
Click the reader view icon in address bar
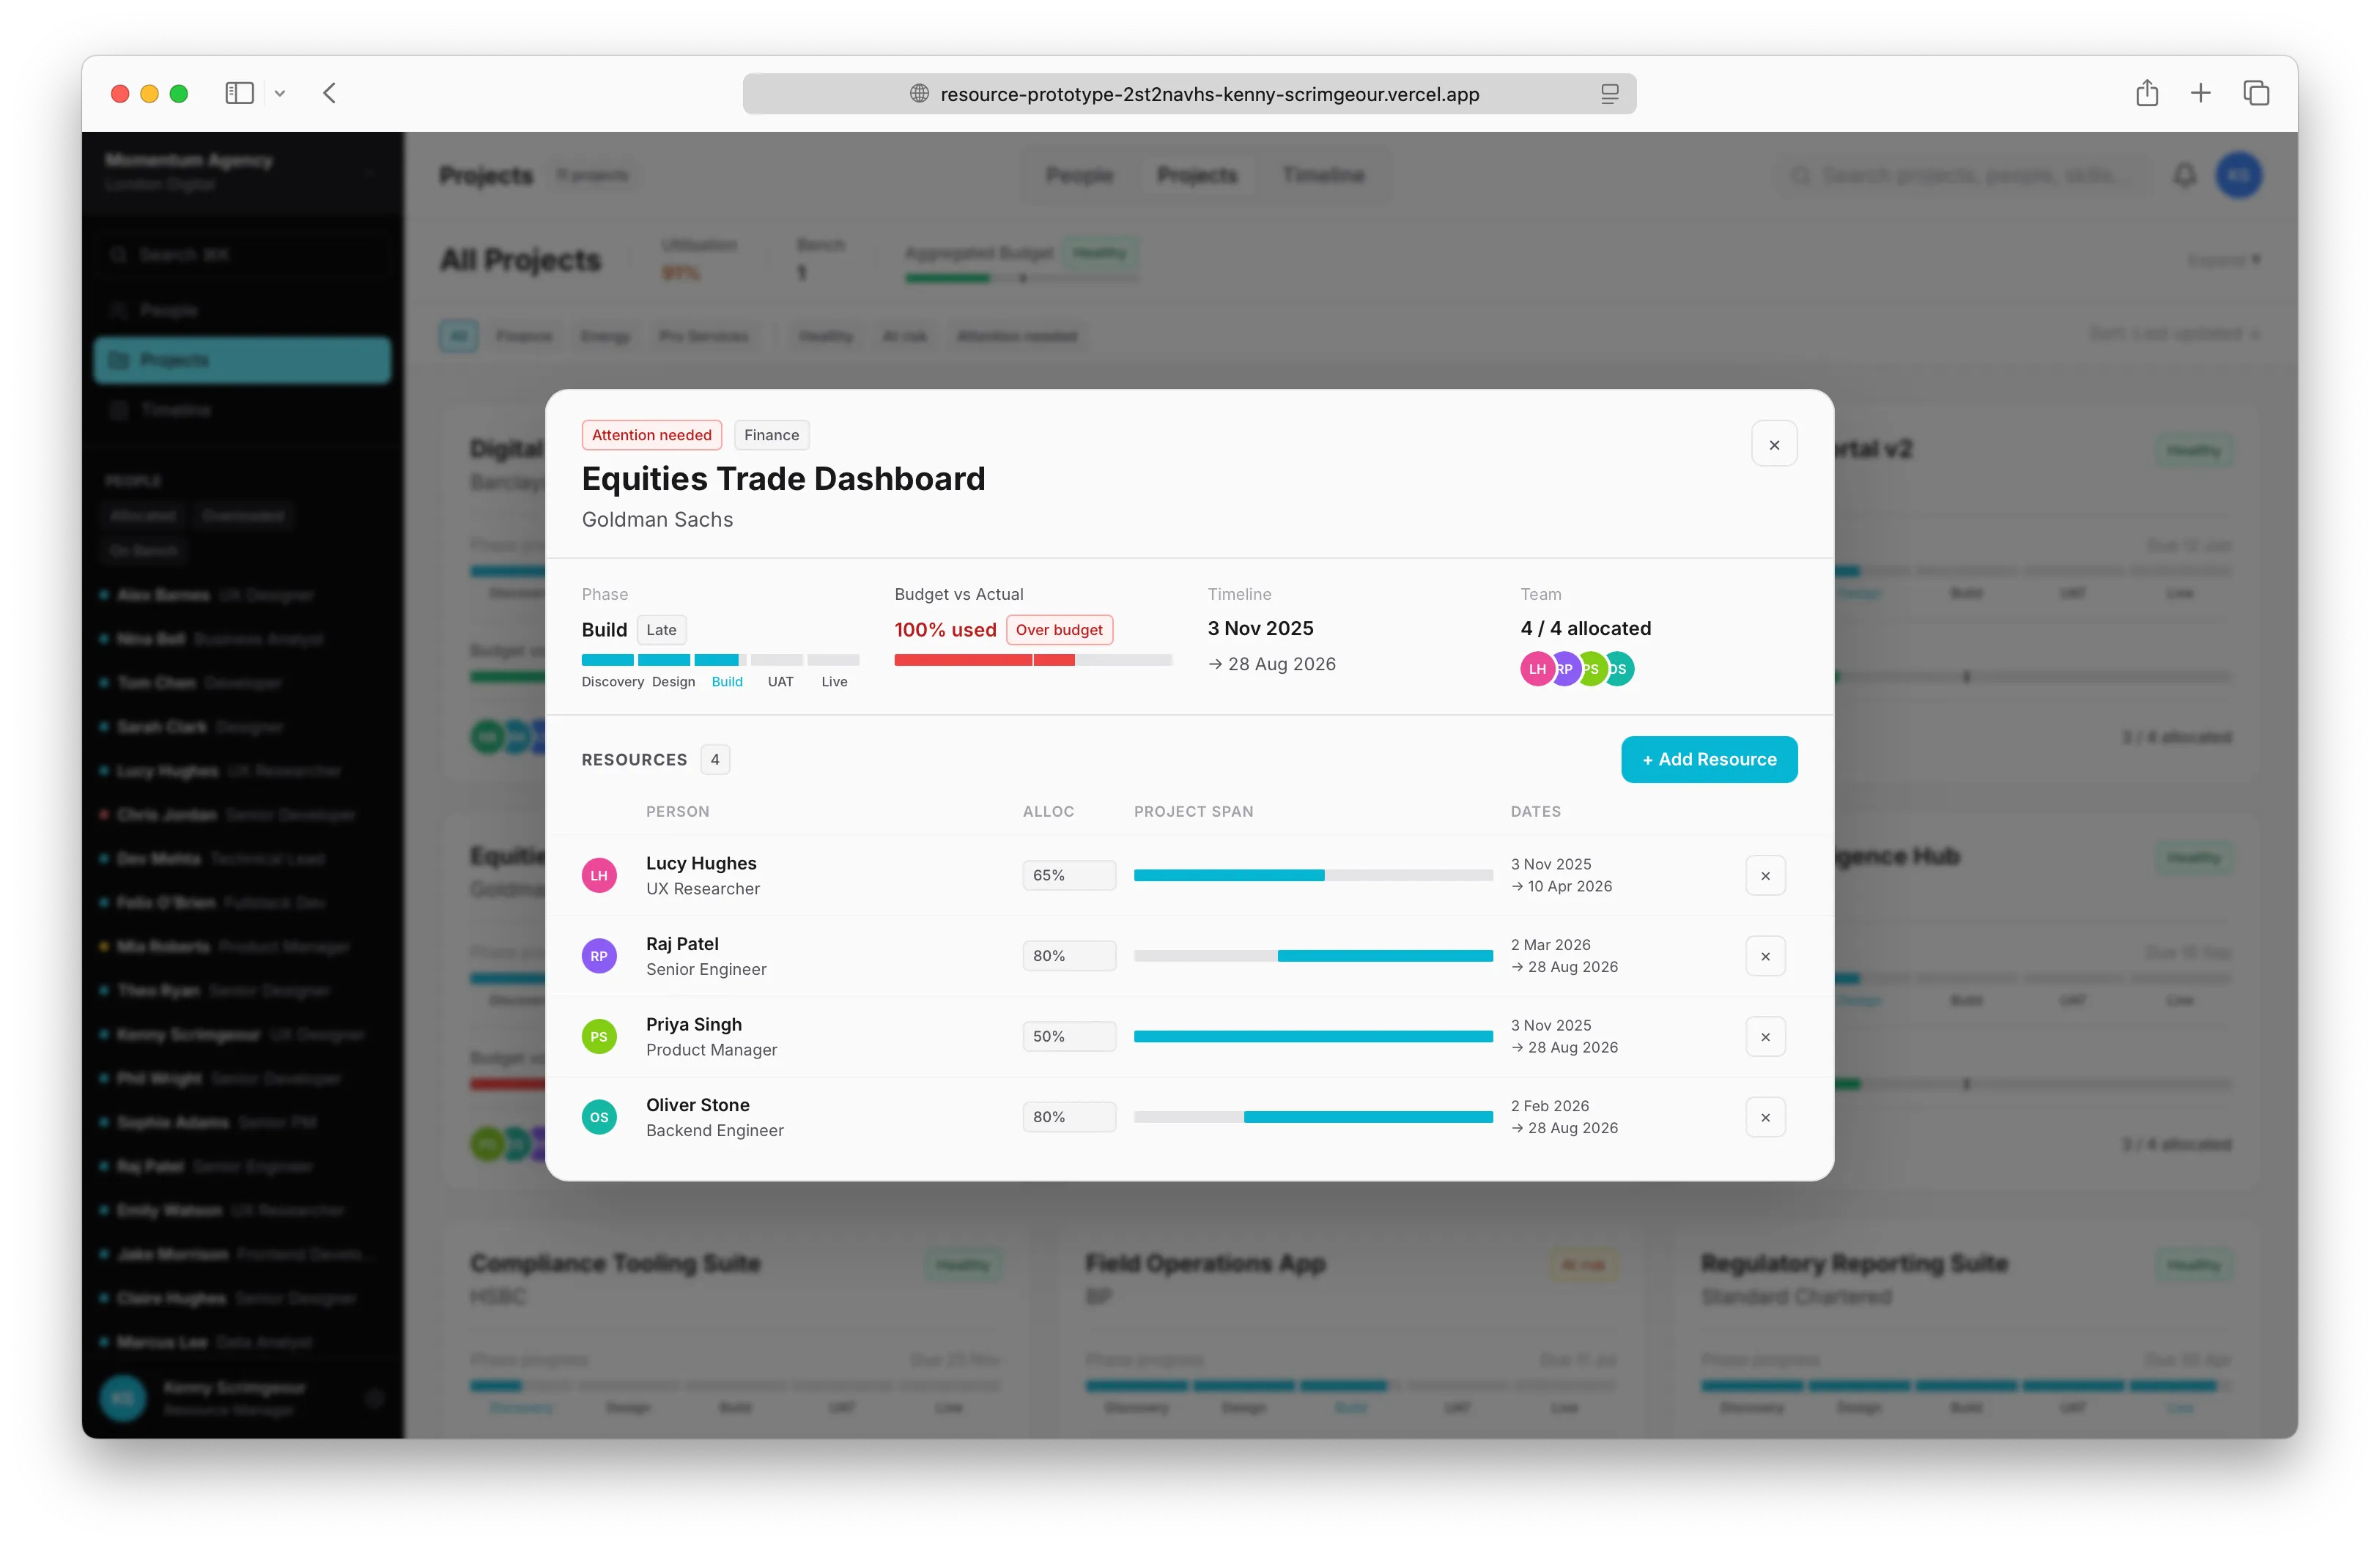coord(1609,94)
